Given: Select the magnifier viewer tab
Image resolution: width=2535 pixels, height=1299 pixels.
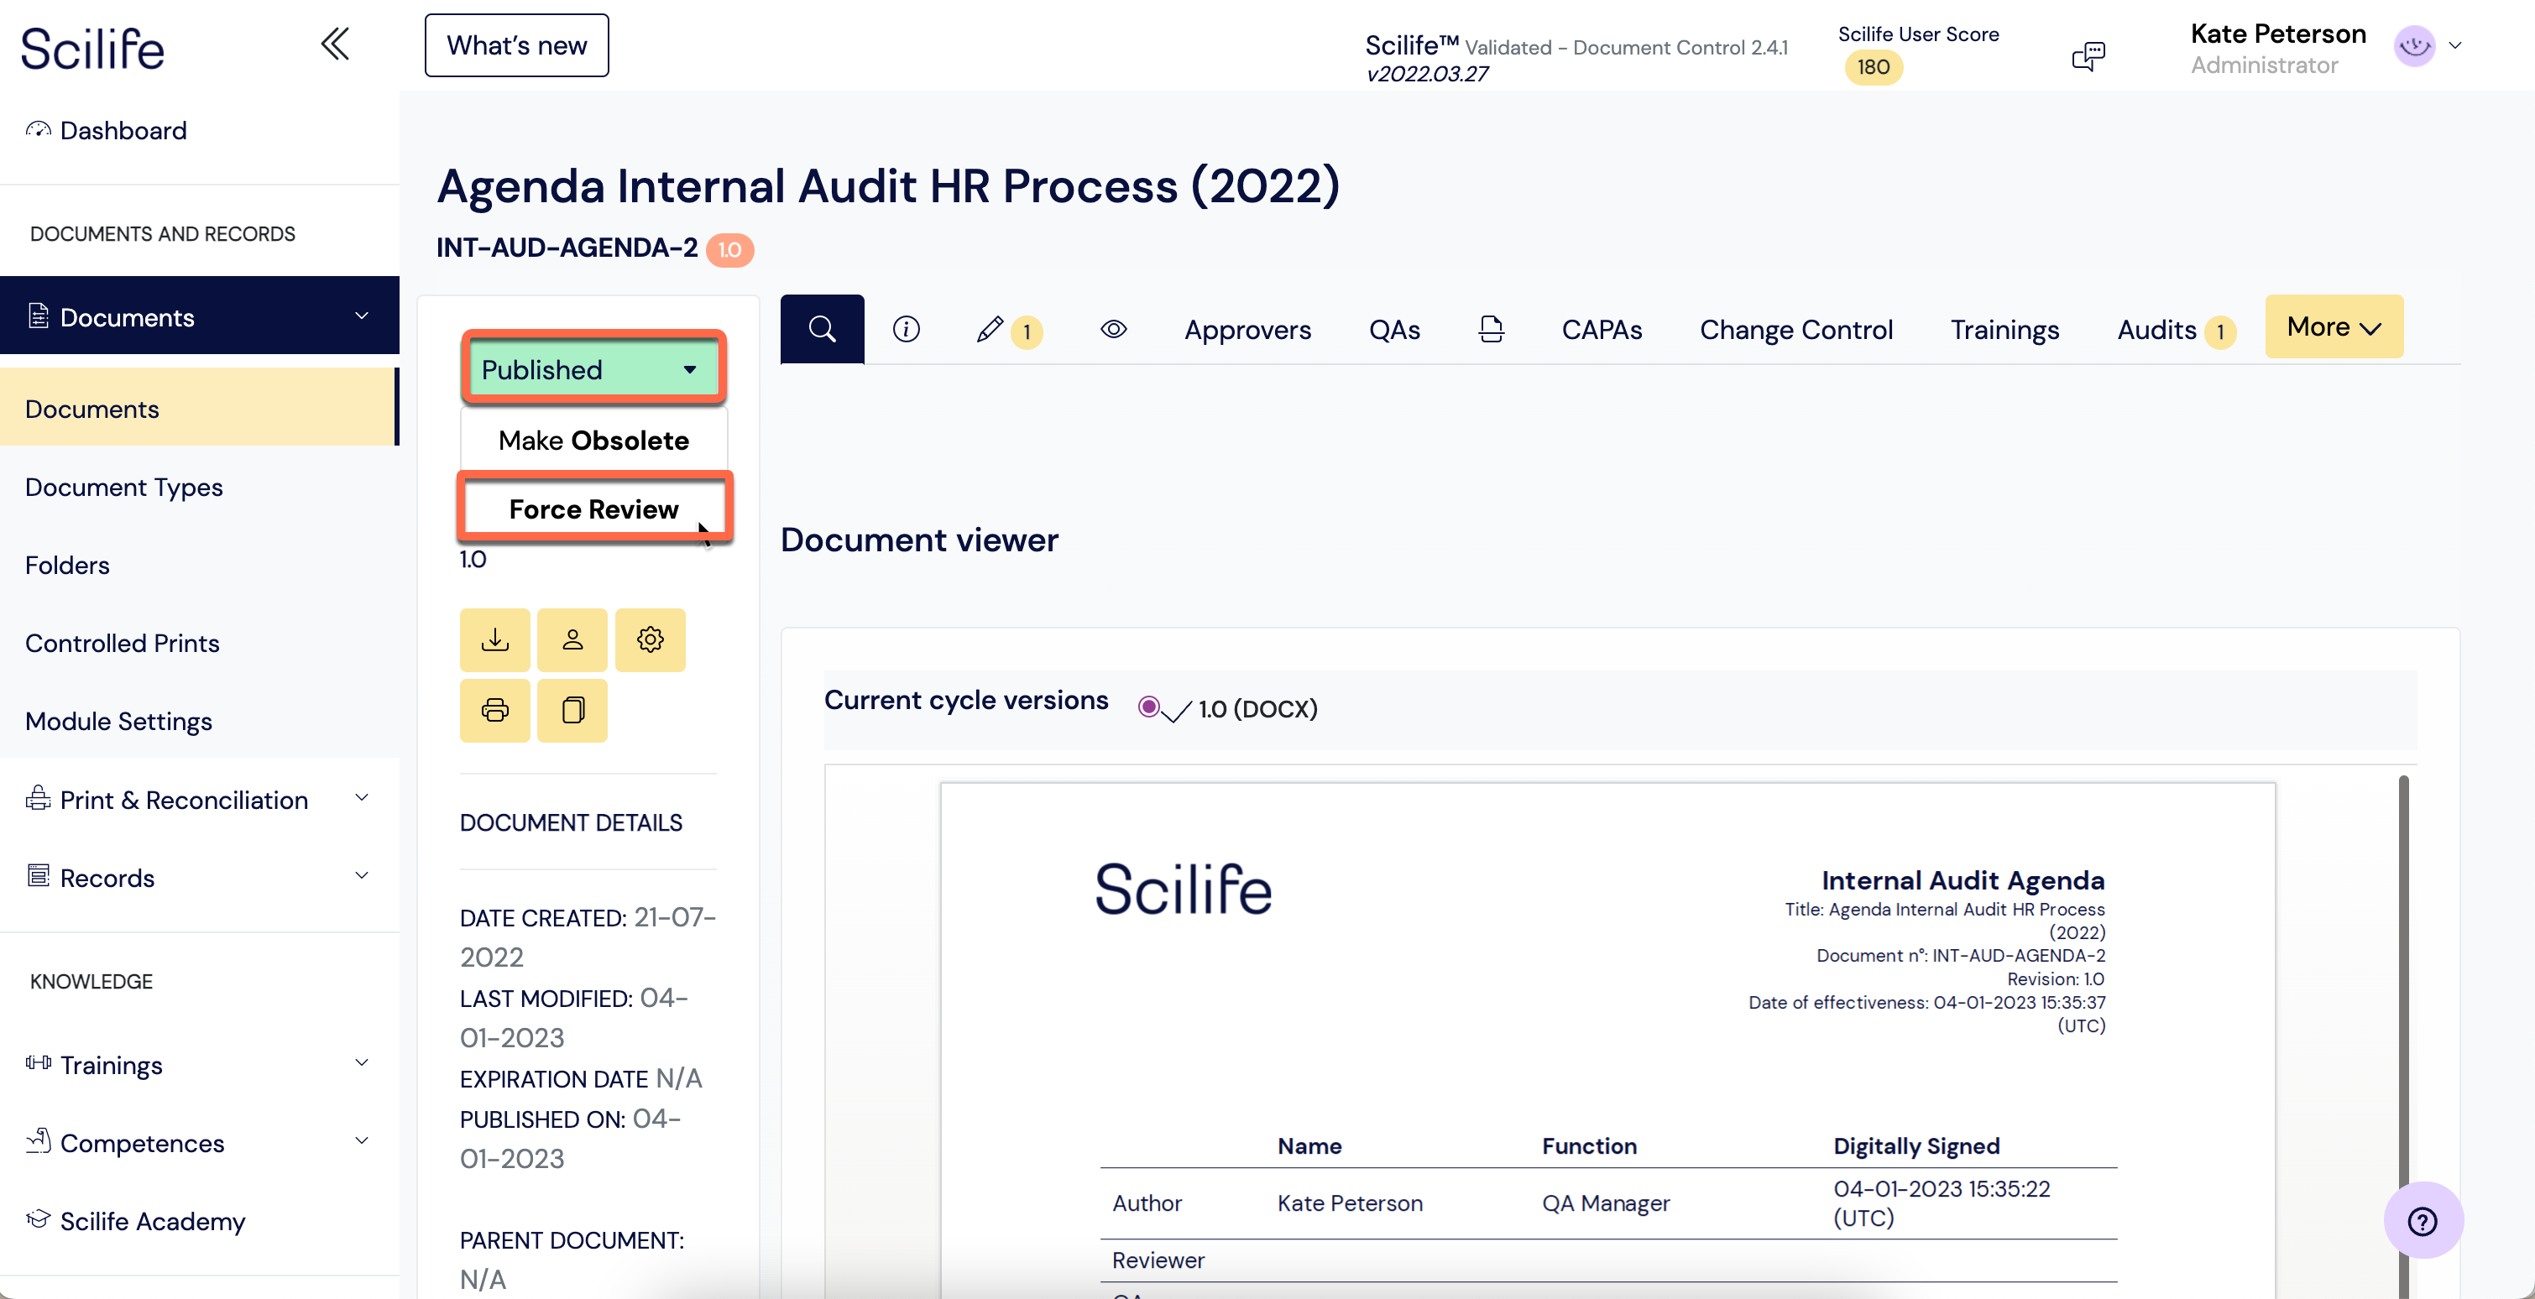Looking at the screenshot, I should (823, 329).
